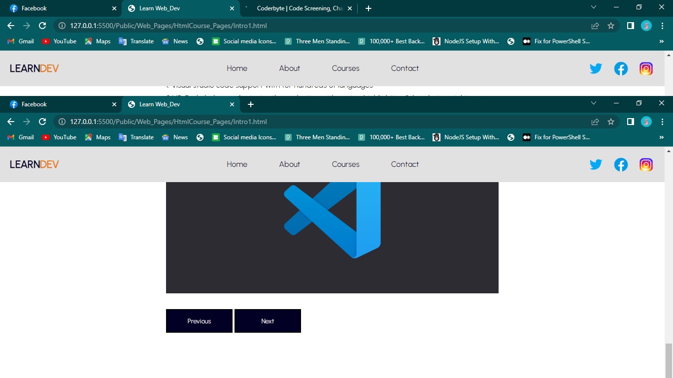673x378 pixels.
Task: Open the Instagram icon in lower page header
Action: click(x=646, y=164)
